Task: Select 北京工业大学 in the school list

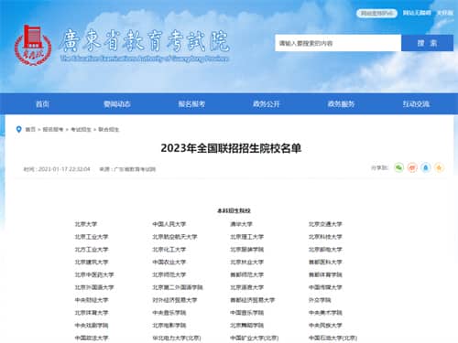Action: (92, 237)
